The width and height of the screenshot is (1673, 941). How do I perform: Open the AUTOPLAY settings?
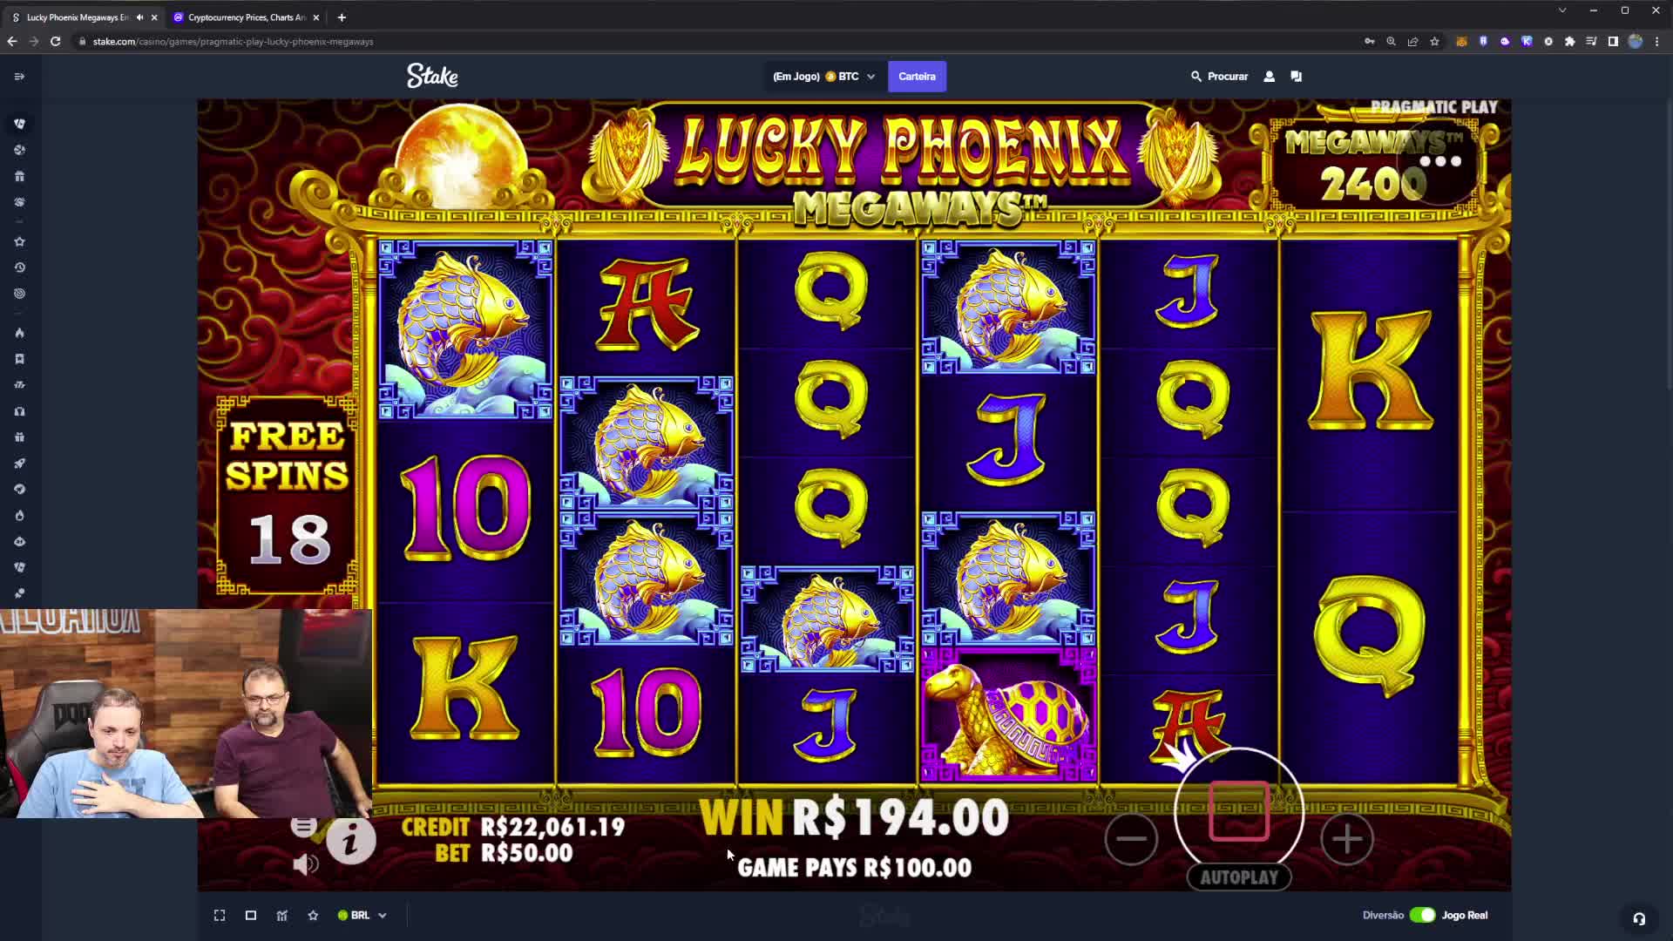[x=1239, y=877]
